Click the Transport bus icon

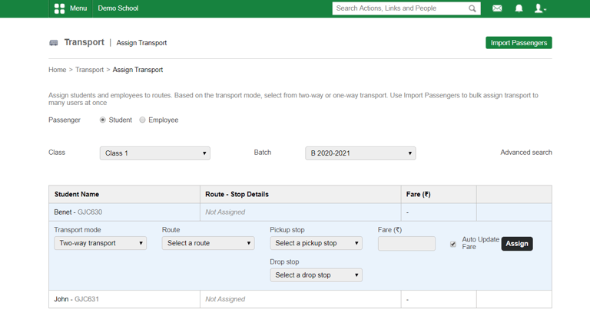[x=54, y=43]
